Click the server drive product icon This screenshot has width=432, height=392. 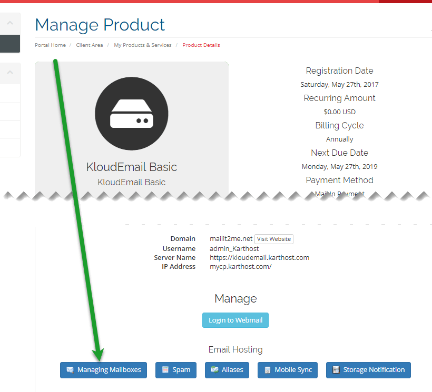[132, 114]
